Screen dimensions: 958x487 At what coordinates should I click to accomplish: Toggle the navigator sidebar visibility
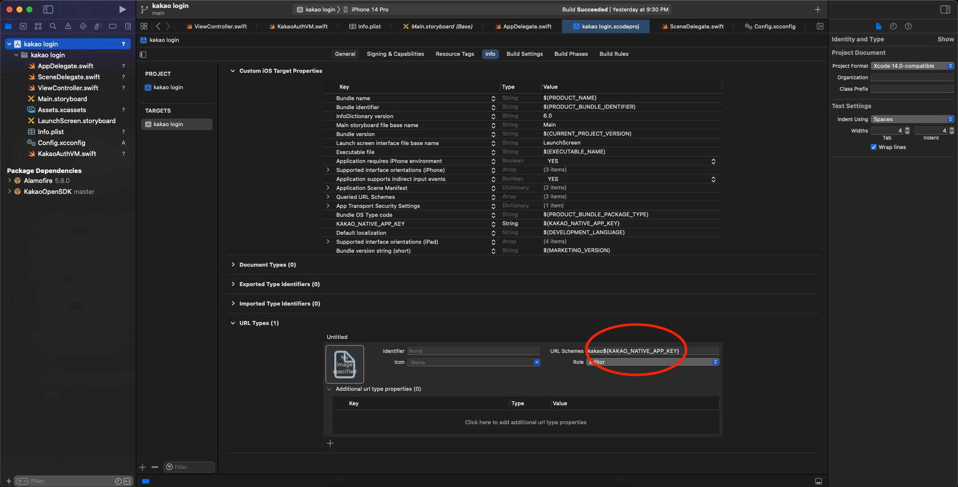tap(48, 9)
